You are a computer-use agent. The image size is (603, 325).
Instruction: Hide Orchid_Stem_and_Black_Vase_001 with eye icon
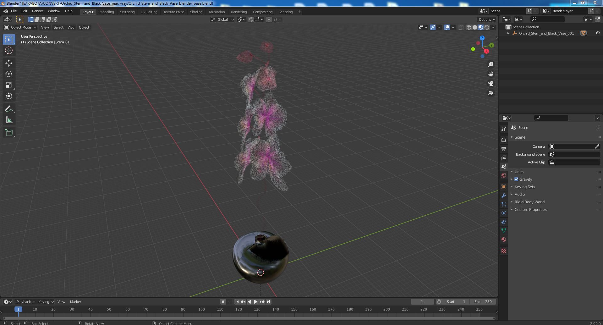point(597,33)
